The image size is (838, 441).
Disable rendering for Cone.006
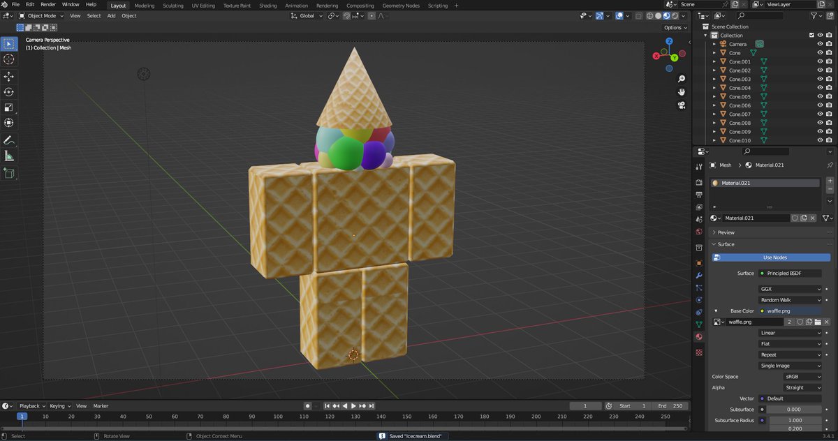(x=829, y=105)
